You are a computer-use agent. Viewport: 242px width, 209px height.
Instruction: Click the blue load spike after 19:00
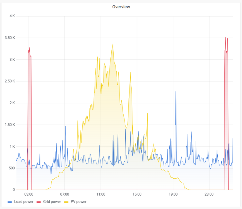(x=176, y=92)
